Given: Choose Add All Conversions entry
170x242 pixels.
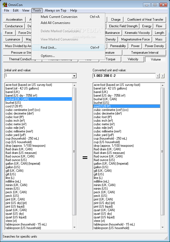Looking at the screenshot, I should (x=68, y=23).
